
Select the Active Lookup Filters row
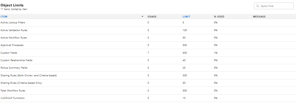(13, 23)
